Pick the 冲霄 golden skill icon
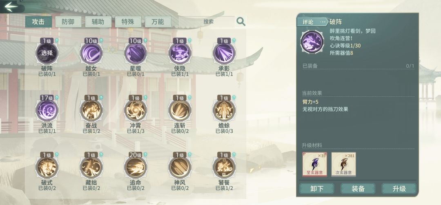The width and height of the screenshot is (441, 205). 136,111
